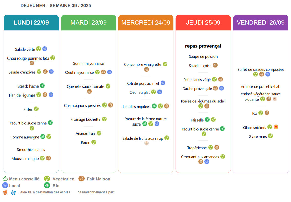Click the red label icon beside Glace snickers

coord(276,127)
